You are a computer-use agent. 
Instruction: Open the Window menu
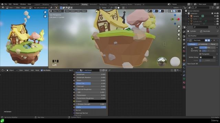coord(23,4)
